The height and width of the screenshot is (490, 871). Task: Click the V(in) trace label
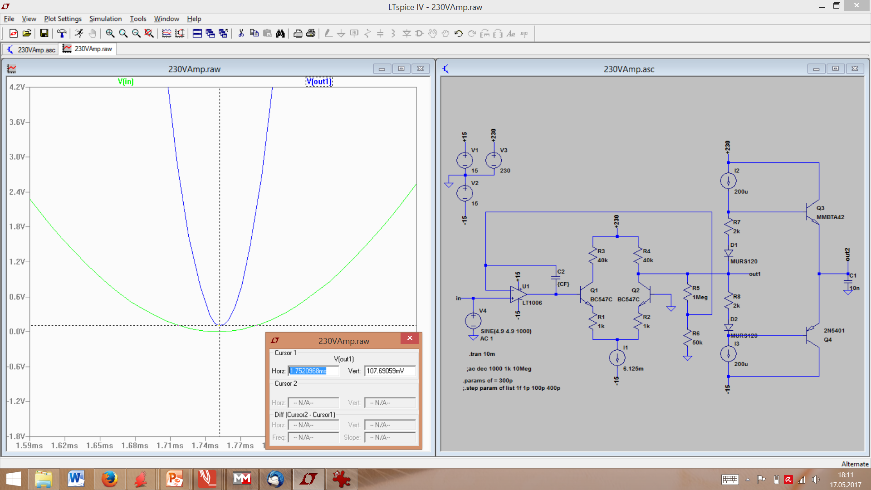(x=126, y=81)
